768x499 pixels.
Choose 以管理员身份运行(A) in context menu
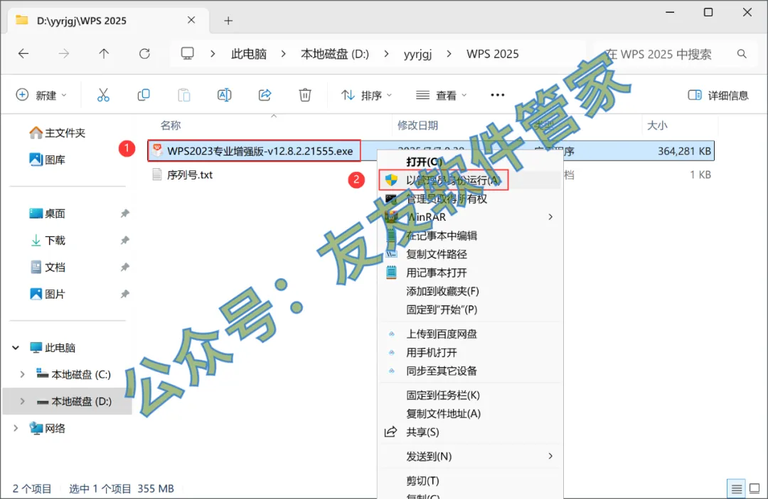point(470,180)
